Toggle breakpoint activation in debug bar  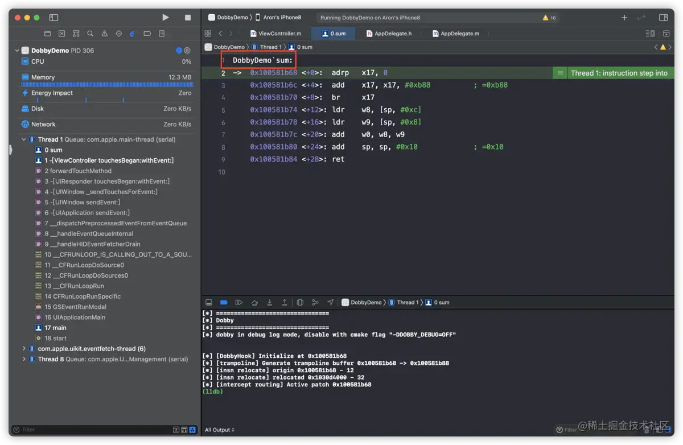click(x=224, y=302)
